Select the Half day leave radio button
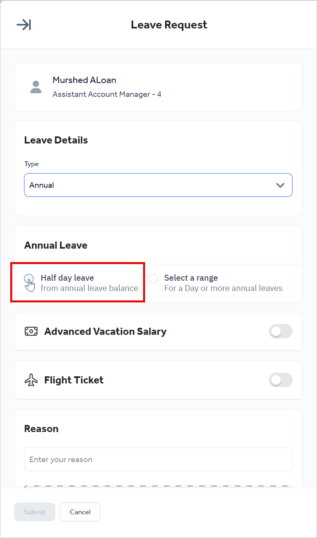Screen dimensions: 317x538 pyautogui.click(x=28, y=279)
